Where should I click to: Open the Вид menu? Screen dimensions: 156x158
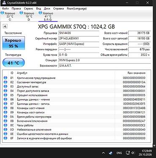pyautogui.click(x=38, y=8)
